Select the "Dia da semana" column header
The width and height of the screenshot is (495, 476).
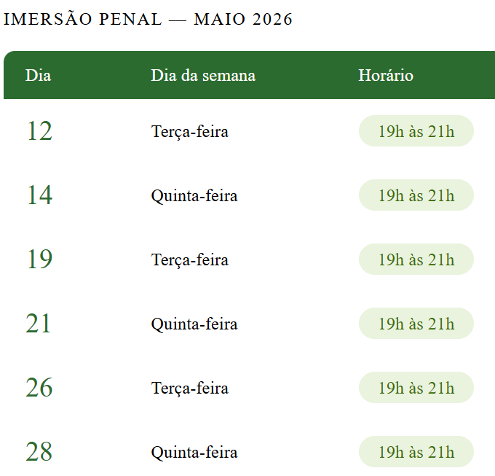pos(203,75)
